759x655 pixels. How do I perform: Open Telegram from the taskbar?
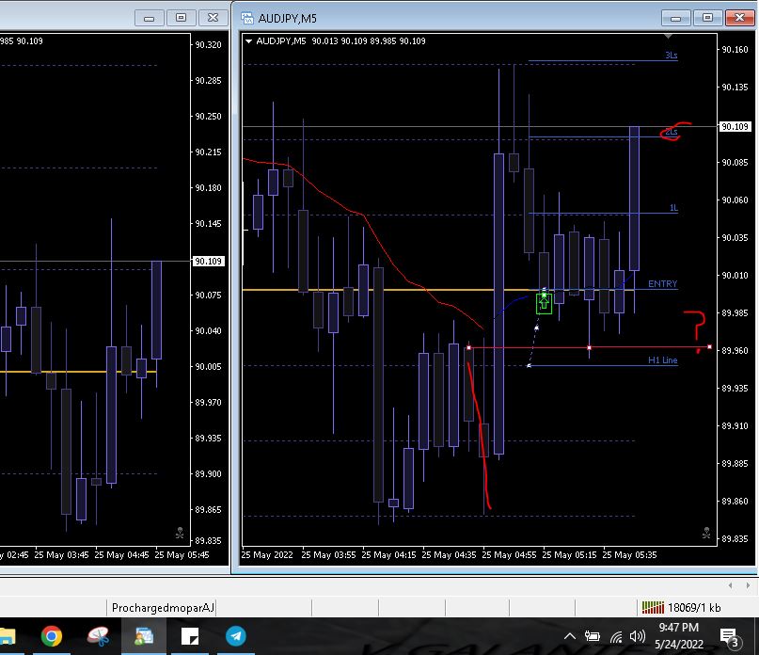tap(236, 637)
